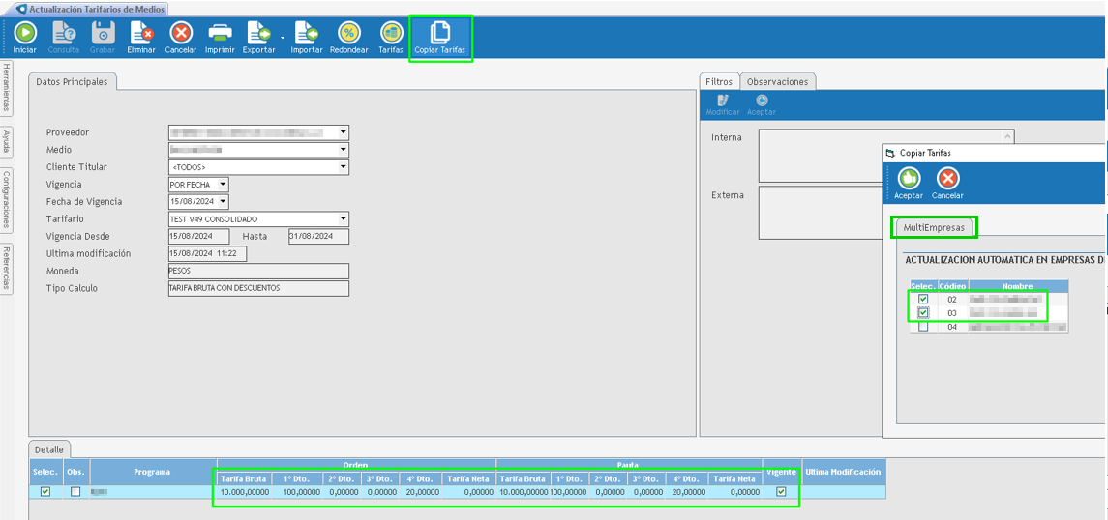Click Cancelar in Copiar Tarifas dialog
1108x520 pixels.
pyautogui.click(x=947, y=184)
